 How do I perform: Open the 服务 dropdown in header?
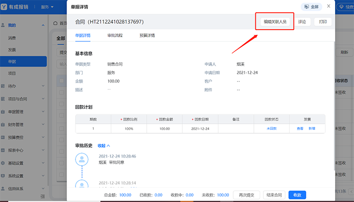click(47, 8)
